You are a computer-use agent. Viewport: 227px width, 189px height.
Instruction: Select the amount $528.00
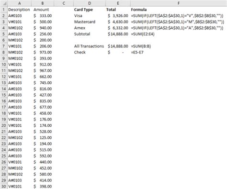[43, 132]
